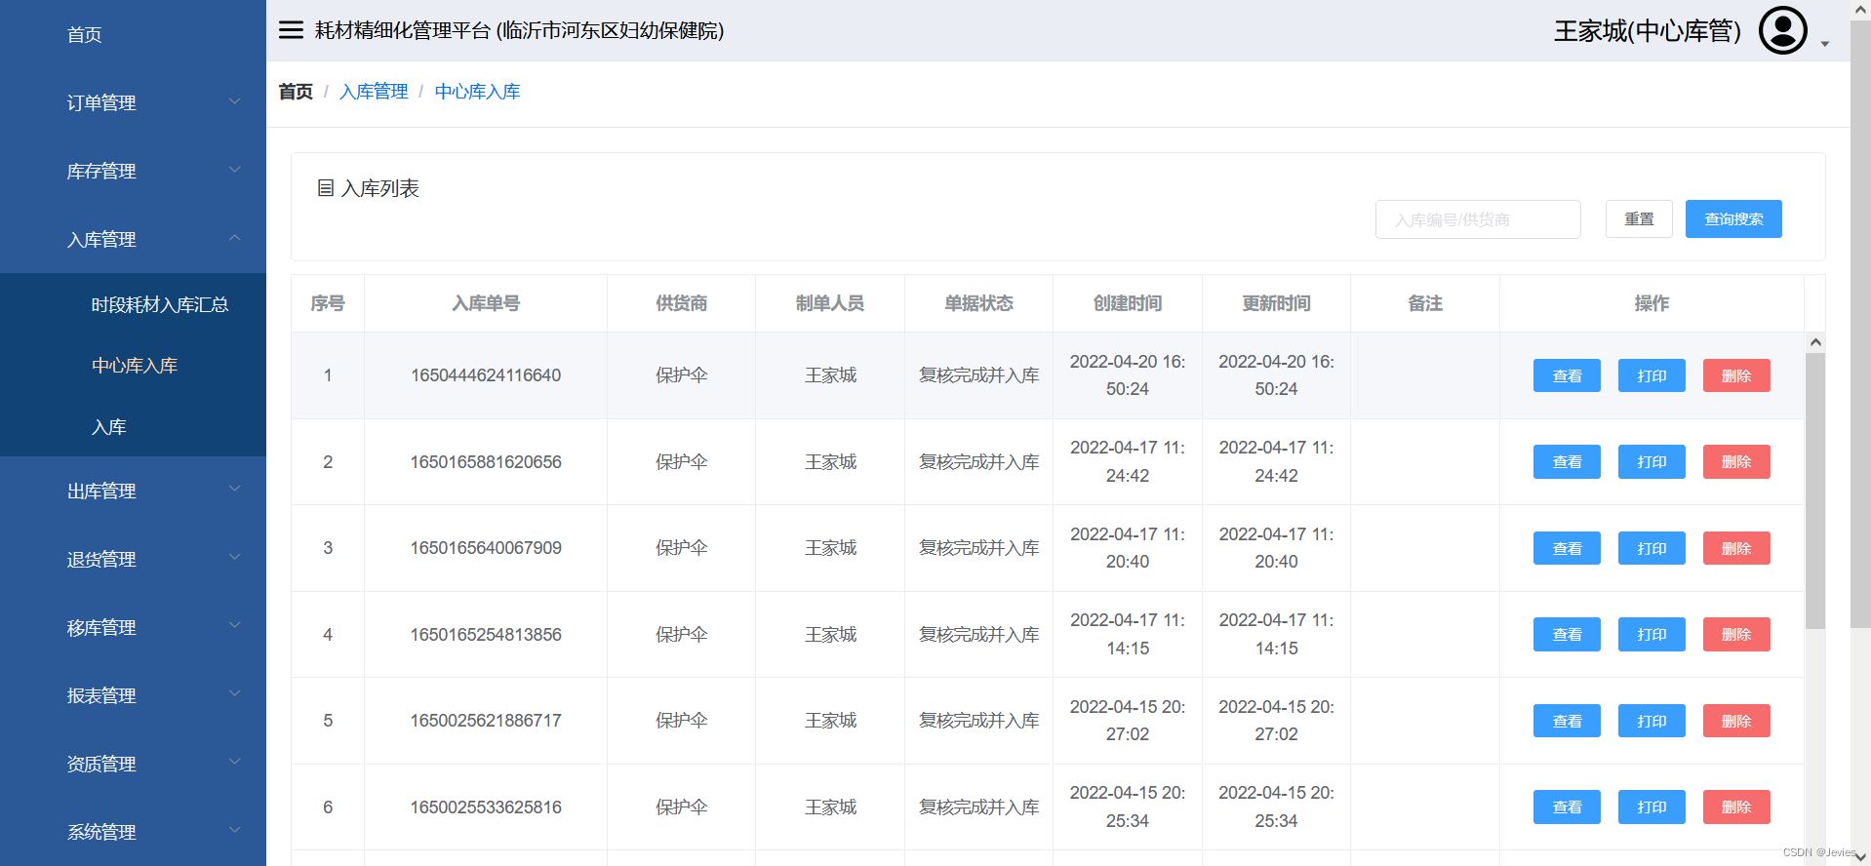1871x866 pixels.
Task: View order 1650165881620656 with 查看
Action: click(1567, 461)
